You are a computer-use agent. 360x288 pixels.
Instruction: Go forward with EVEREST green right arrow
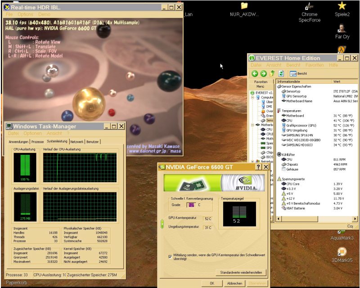(x=263, y=73)
